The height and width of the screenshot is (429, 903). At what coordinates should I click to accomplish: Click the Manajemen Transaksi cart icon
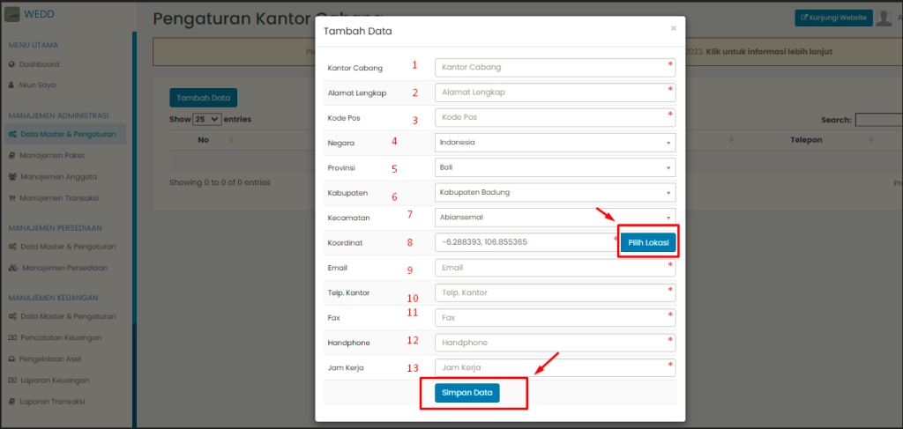pyautogui.click(x=12, y=197)
